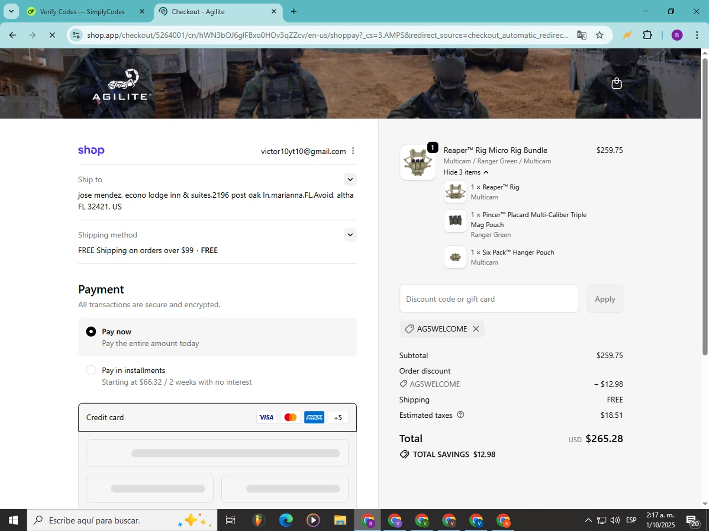Select the Pay now radio option
Screen dimensions: 709x531
91,332
